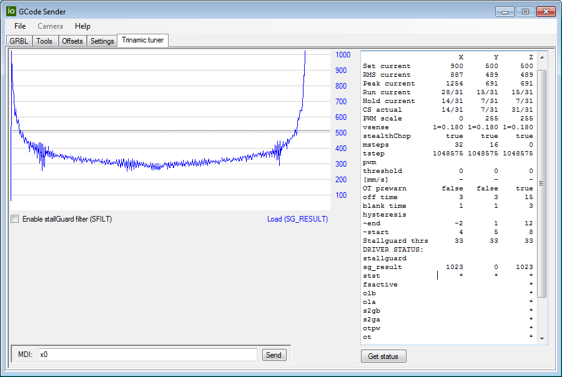Minimize the GCode Sender window
The height and width of the screenshot is (377, 562).
click(505, 12)
